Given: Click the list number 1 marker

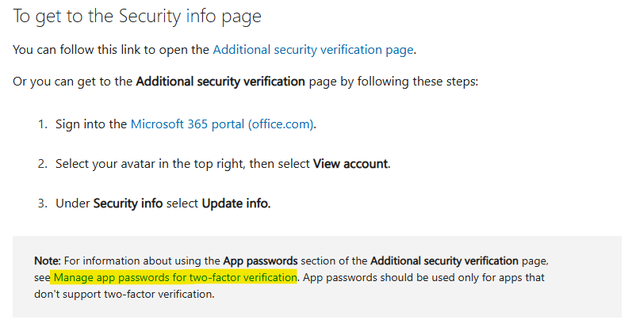Looking at the screenshot, I should (x=43, y=124).
